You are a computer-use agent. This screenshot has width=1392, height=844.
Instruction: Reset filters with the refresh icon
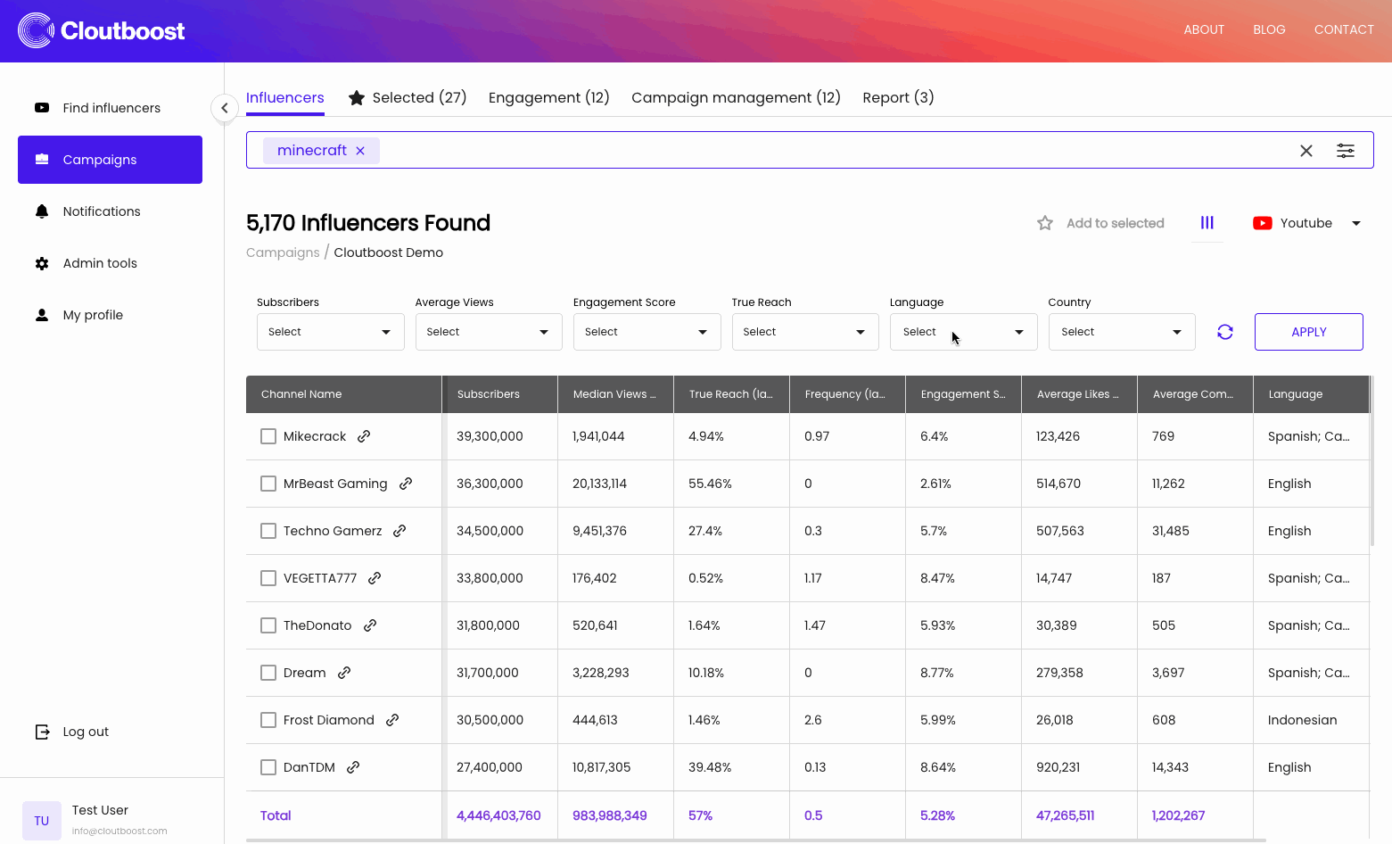coord(1225,332)
